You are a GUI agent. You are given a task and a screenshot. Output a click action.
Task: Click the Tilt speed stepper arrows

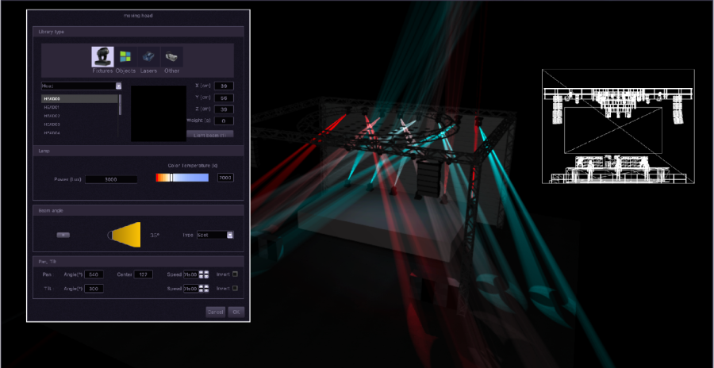[x=204, y=289]
